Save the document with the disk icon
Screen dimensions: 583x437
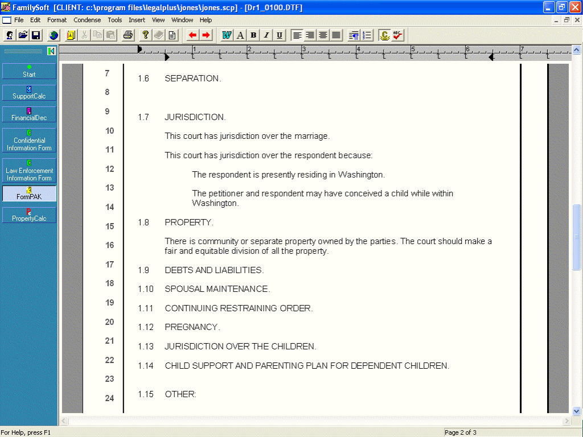coord(35,35)
